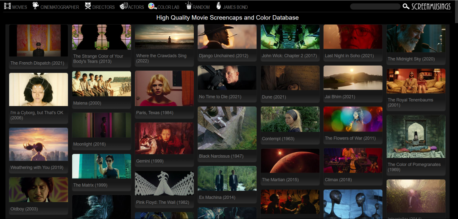The width and height of the screenshot is (458, 219).
Task: Open Ex Machina (2014) thumbnail
Action: point(227,178)
